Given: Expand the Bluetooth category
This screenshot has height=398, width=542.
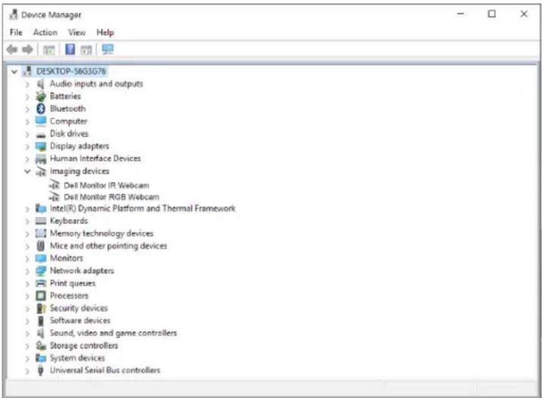Looking at the screenshot, I should [27, 109].
